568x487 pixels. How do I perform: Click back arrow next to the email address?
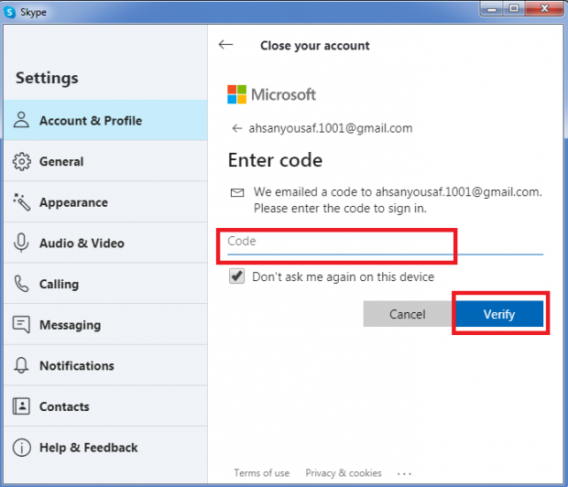pos(237,128)
